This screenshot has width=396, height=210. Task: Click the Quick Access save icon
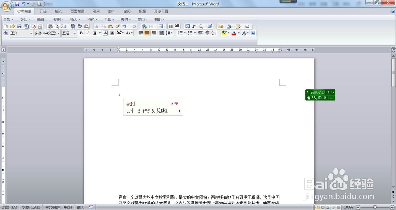[x=17, y=4]
